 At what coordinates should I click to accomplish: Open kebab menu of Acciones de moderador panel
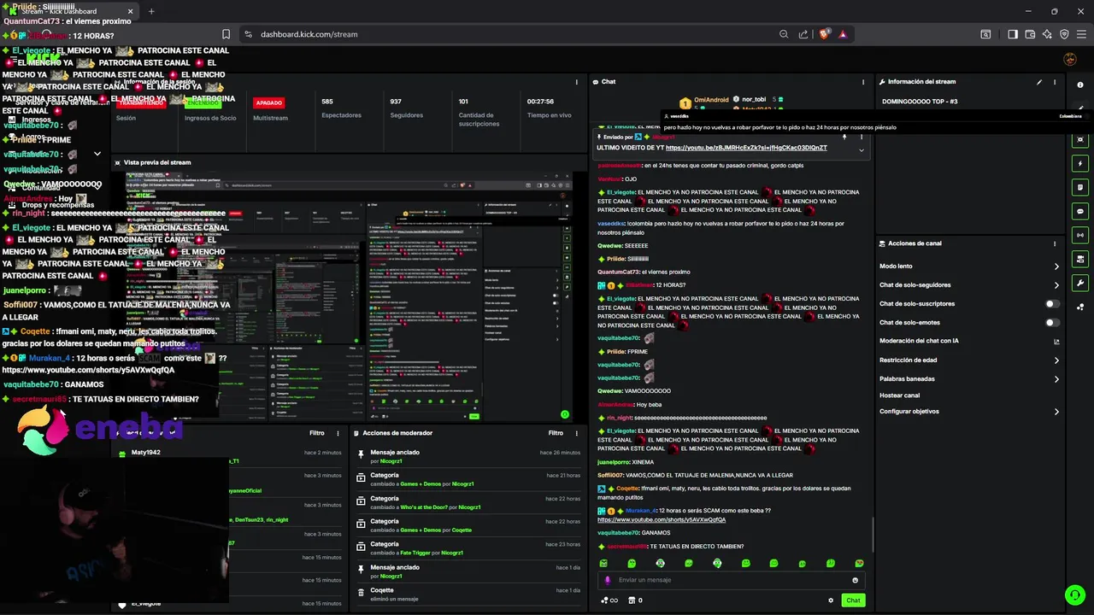[575, 433]
